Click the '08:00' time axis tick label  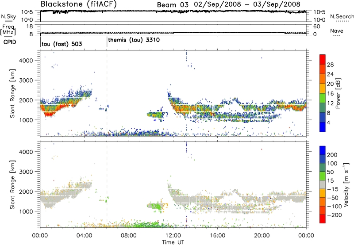click(129, 235)
